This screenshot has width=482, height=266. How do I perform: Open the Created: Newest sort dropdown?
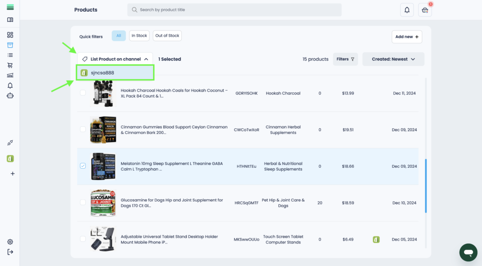[x=393, y=59]
